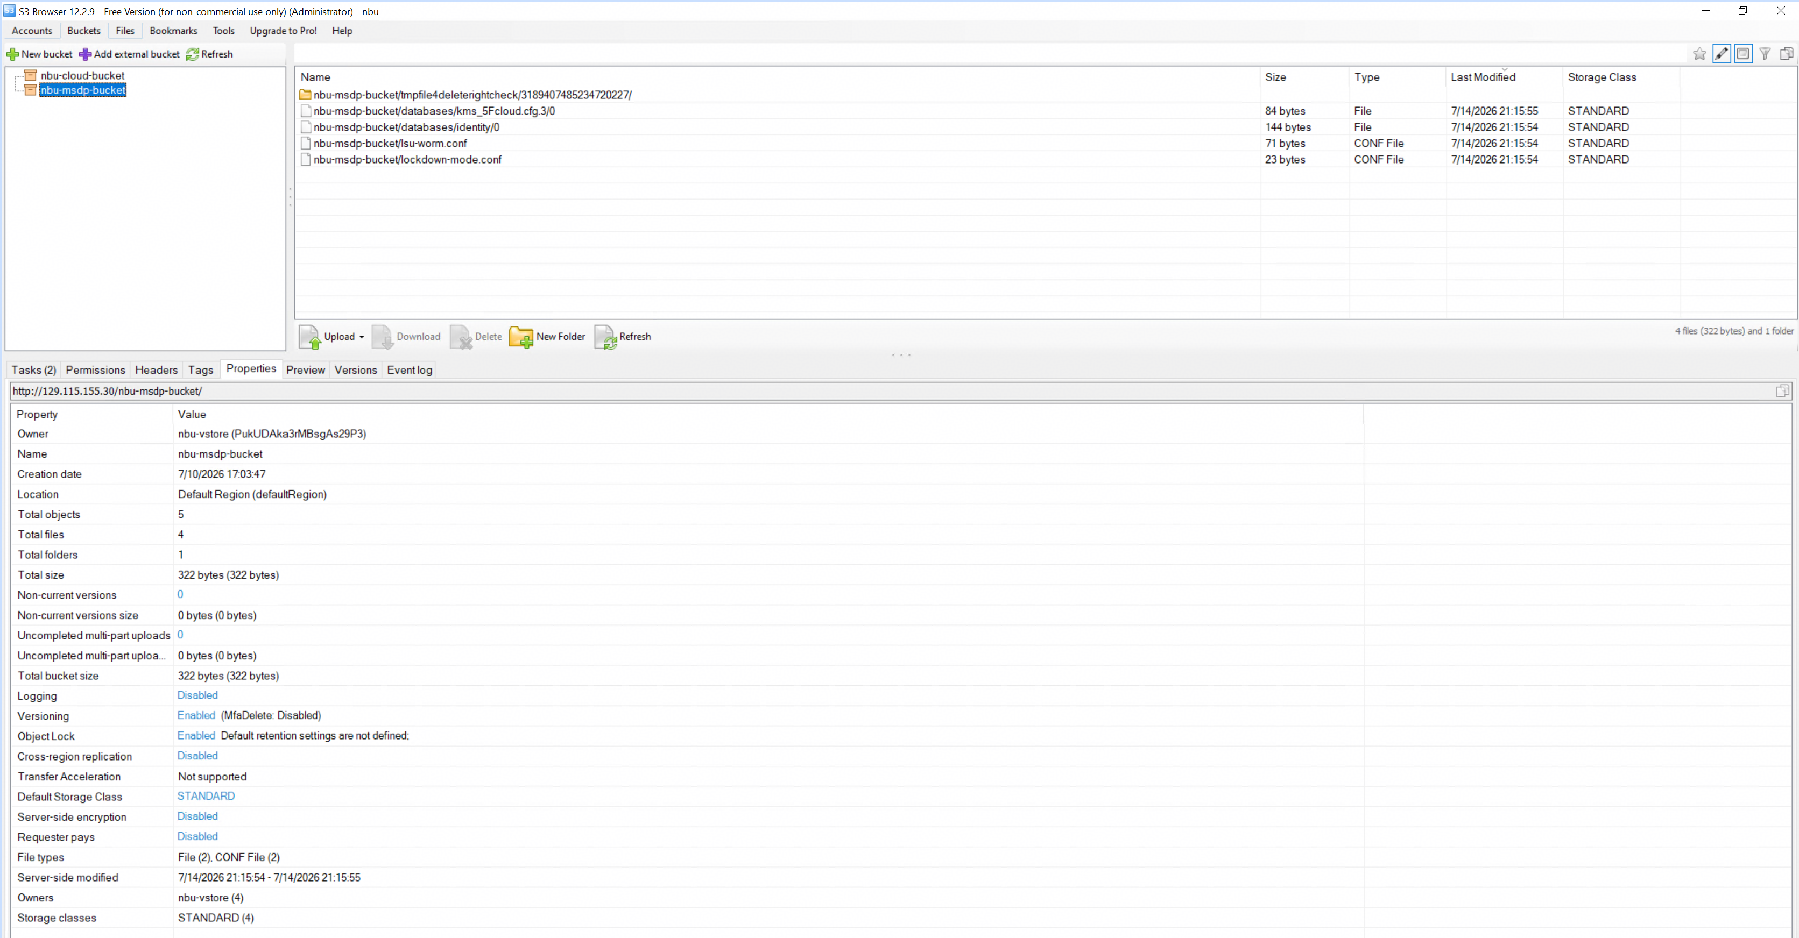Click the Add external bucket button
The image size is (1799, 938).
pyautogui.click(x=129, y=54)
